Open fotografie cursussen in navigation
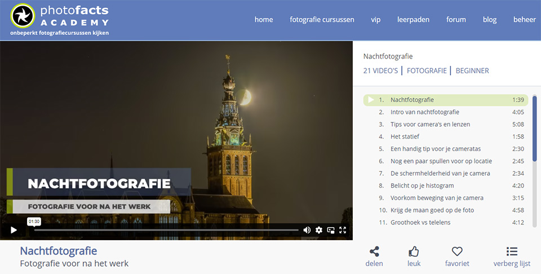 (x=322, y=20)
